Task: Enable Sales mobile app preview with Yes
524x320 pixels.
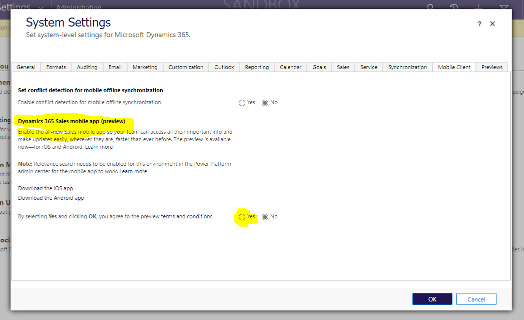Action: [x=242, y=217]
